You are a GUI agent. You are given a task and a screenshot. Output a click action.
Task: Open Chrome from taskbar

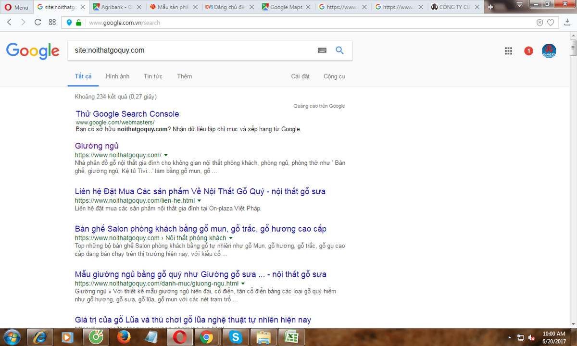point(207,337)
